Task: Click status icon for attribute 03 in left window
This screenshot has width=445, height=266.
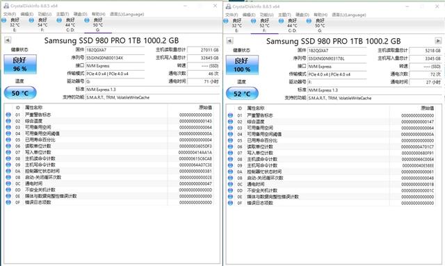Action: coord(8,127)
